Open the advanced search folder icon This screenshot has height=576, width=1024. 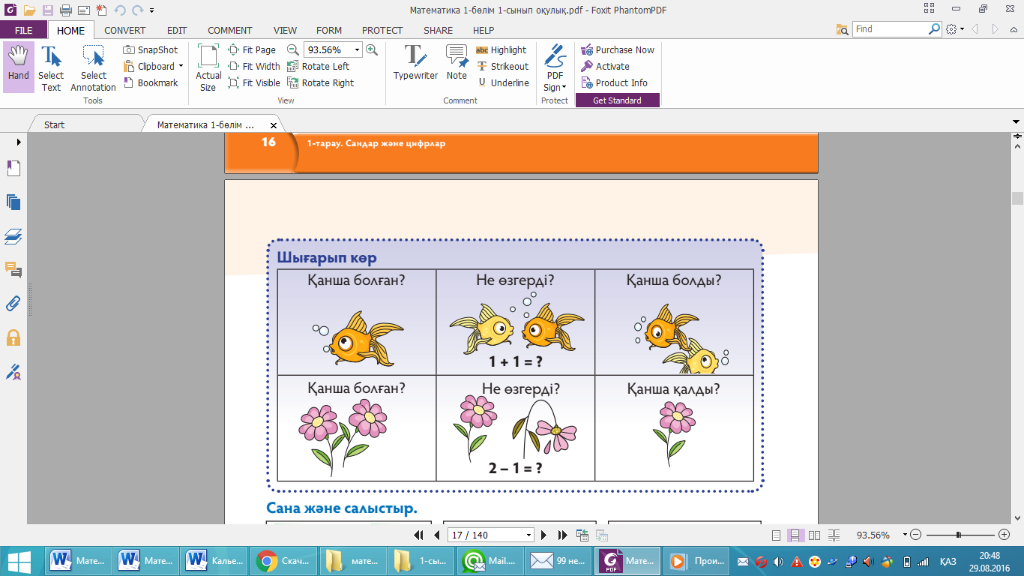pos(843,29)
